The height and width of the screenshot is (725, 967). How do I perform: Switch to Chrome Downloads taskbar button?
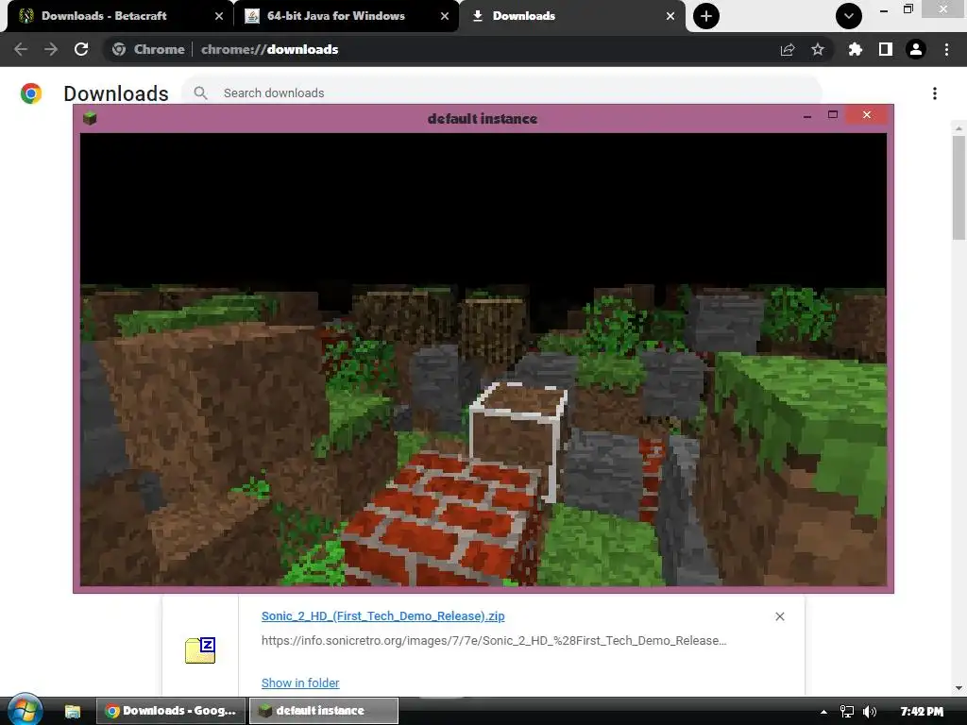click(x=171, y=711)
